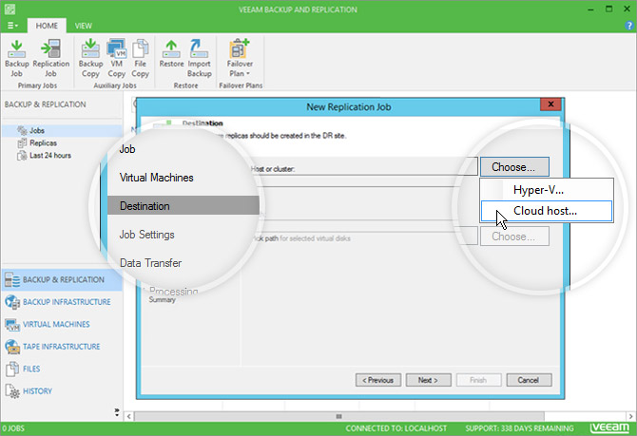This screenshot has width=637, height=436.
Task: Click the scrollbar right arrow
Action: [630, 416]
